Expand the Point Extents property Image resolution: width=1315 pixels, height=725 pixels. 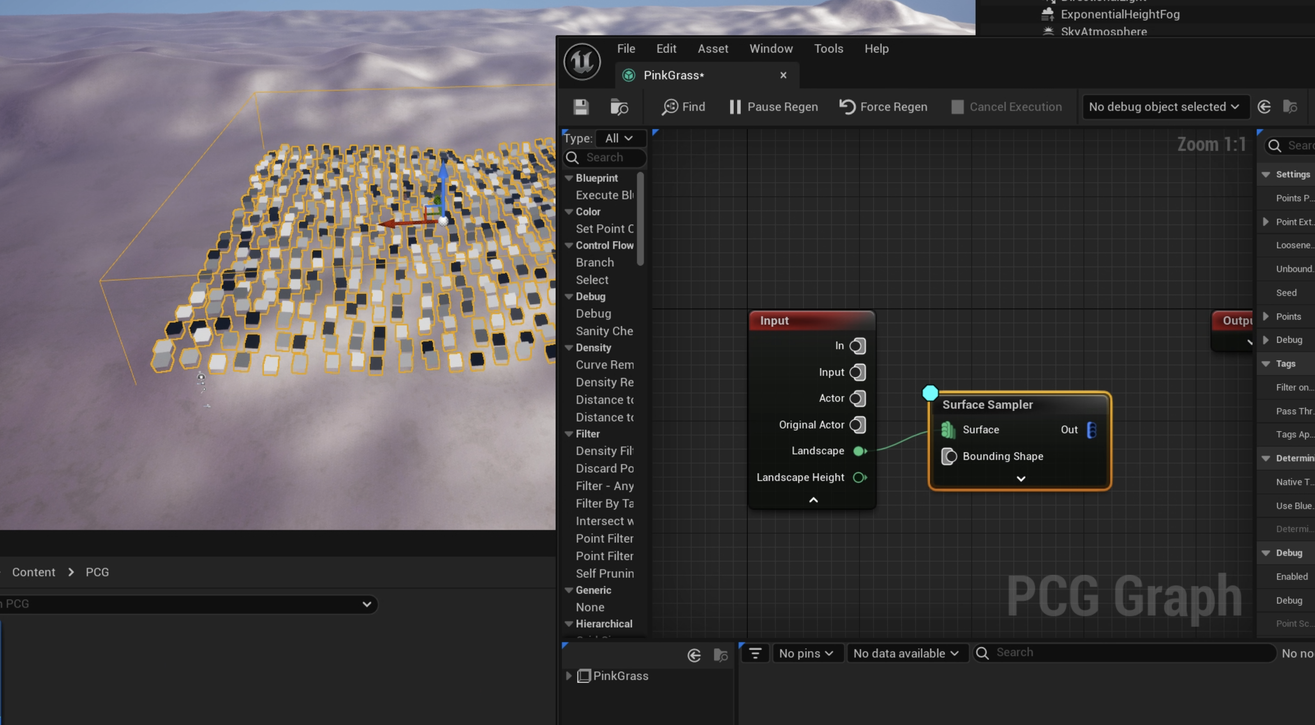(x=1266, y=222)
